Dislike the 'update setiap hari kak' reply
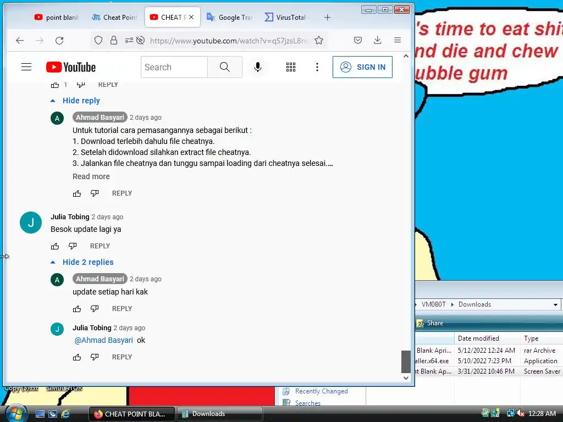This screenshot has width=563, height=422. 95,309
